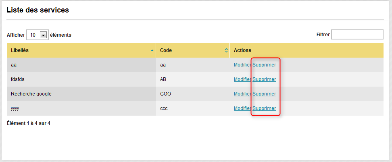Click the Code column sort arrows icon
392x162 pixels.
(x=226, y=50)
